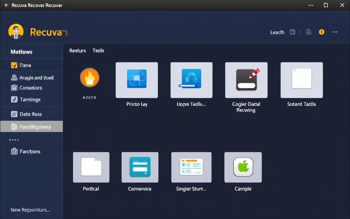Screen dimensions: 350x219
Task: Click the Recuva logo text
Action: click(49, 32)
